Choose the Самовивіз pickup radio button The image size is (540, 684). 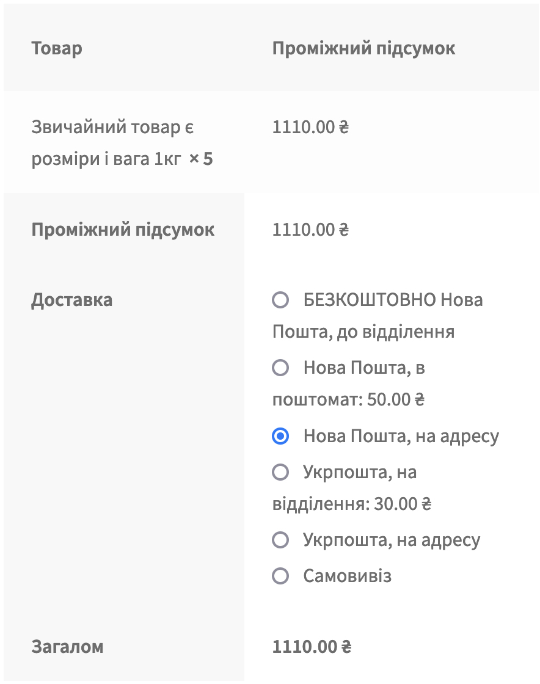click(280, 576)
